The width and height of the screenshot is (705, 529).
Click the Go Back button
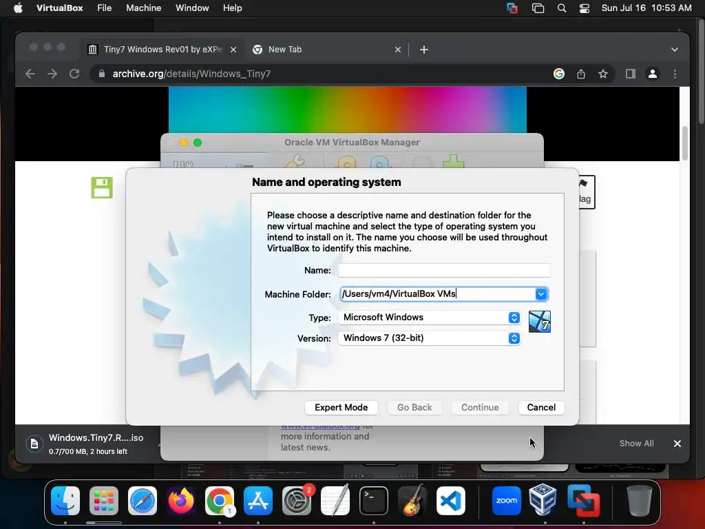point(414,408)
